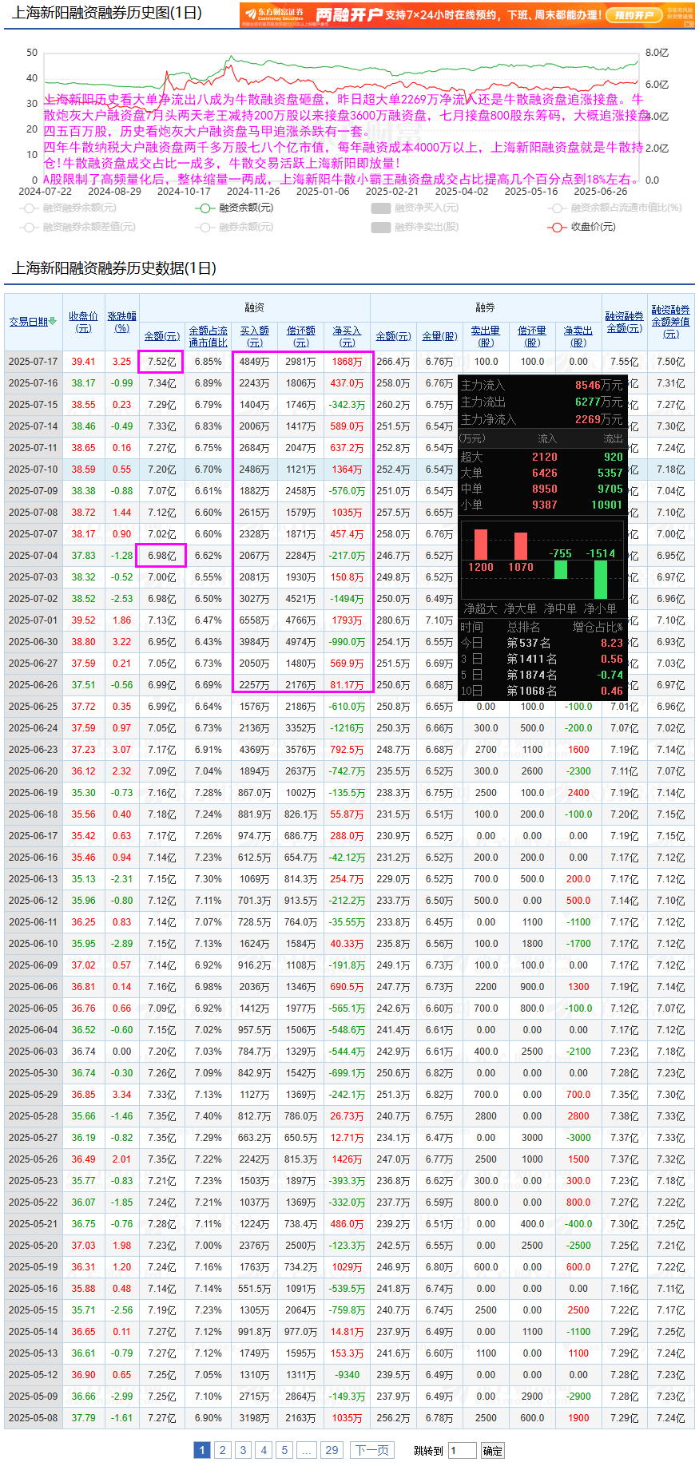Click the 上海新阳融资融券历史数据(1日) table title
699x1470 pixels.
113,268
